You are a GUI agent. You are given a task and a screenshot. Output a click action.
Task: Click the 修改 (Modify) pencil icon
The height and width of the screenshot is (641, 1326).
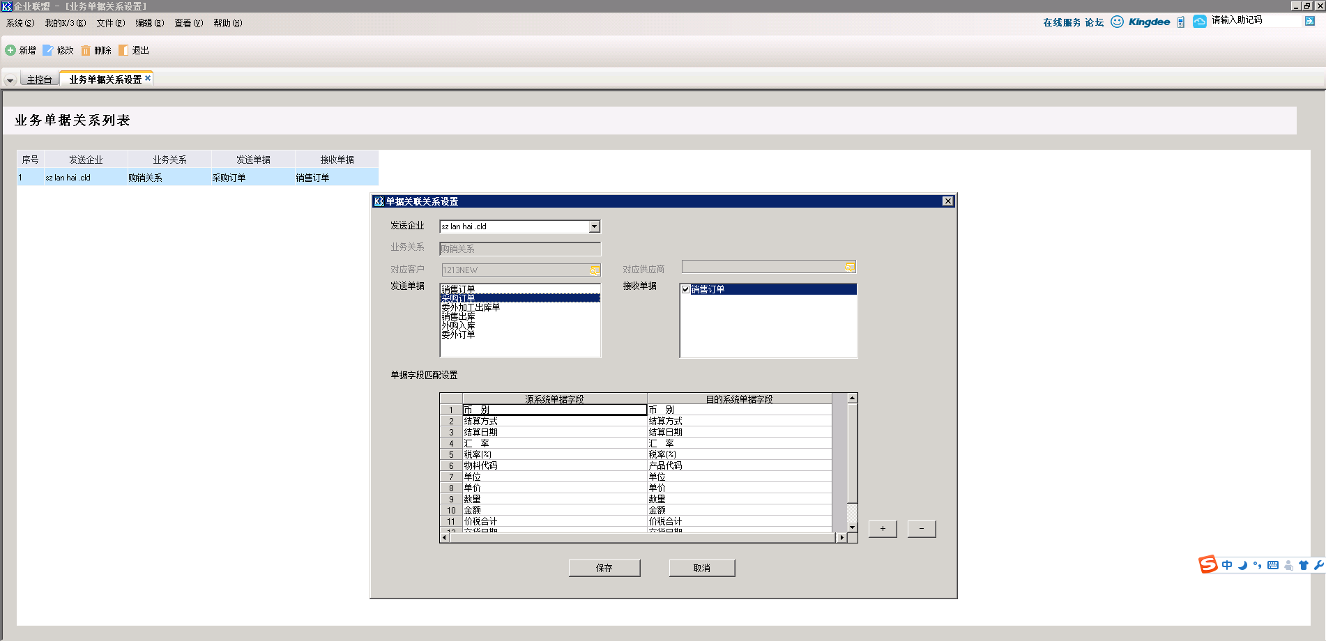[x=48, y=50]
